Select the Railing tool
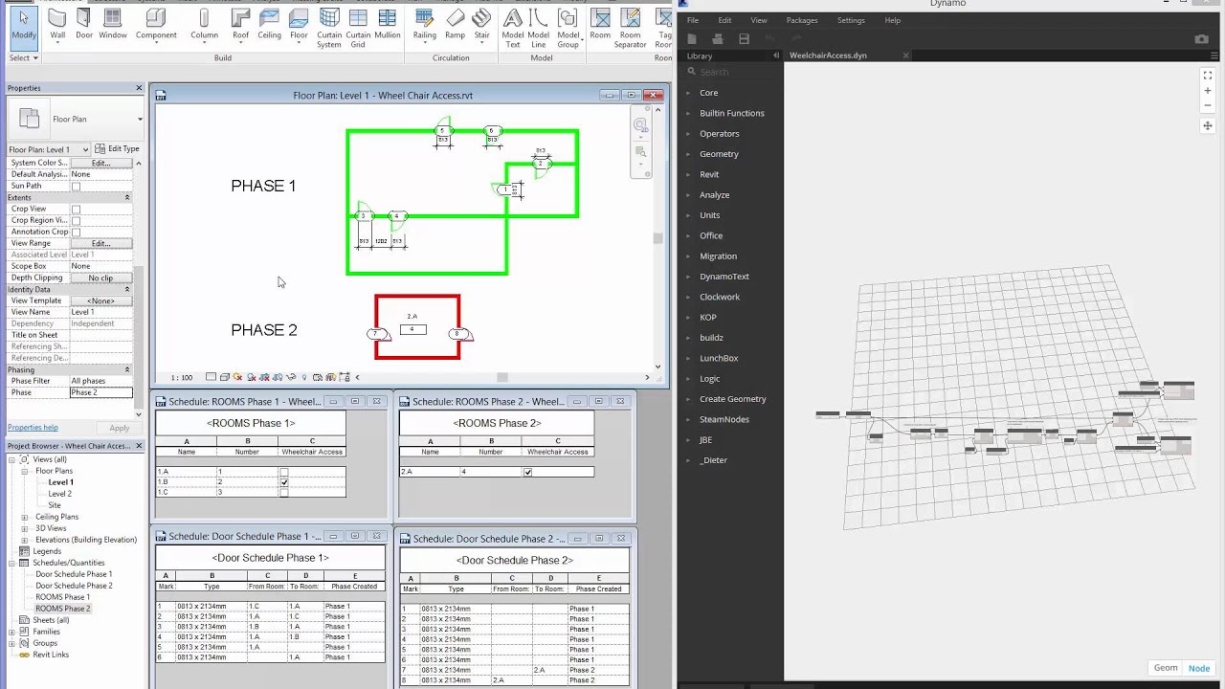 tap(424, 23)
